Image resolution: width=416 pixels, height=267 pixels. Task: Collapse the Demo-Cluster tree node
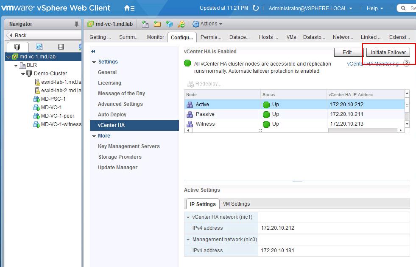[23, 74]
